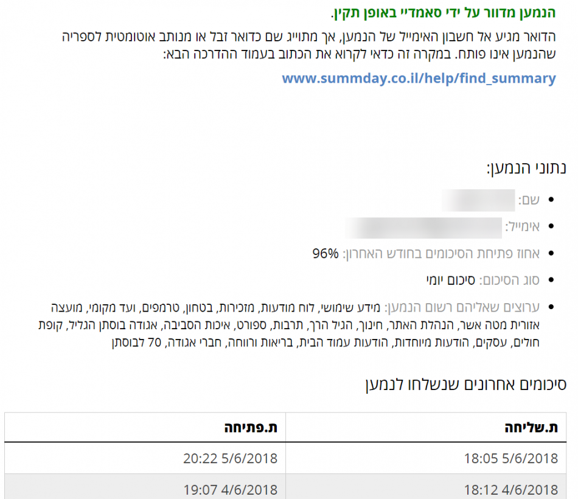Click the blurred recipient email value
Viewport: 578px width, 499px height.
423,227
